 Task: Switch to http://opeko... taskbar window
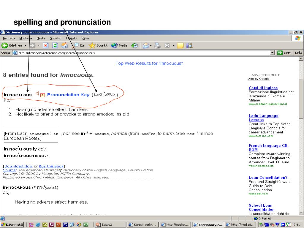175,225
